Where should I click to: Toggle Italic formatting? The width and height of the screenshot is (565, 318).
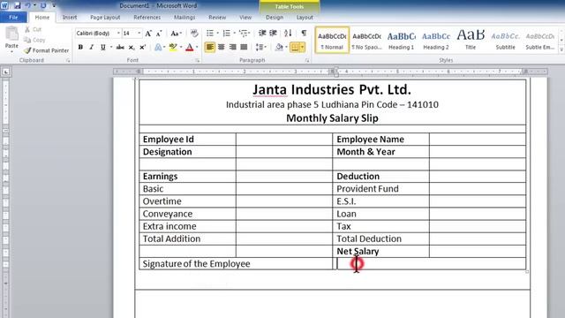click(92, 47)
